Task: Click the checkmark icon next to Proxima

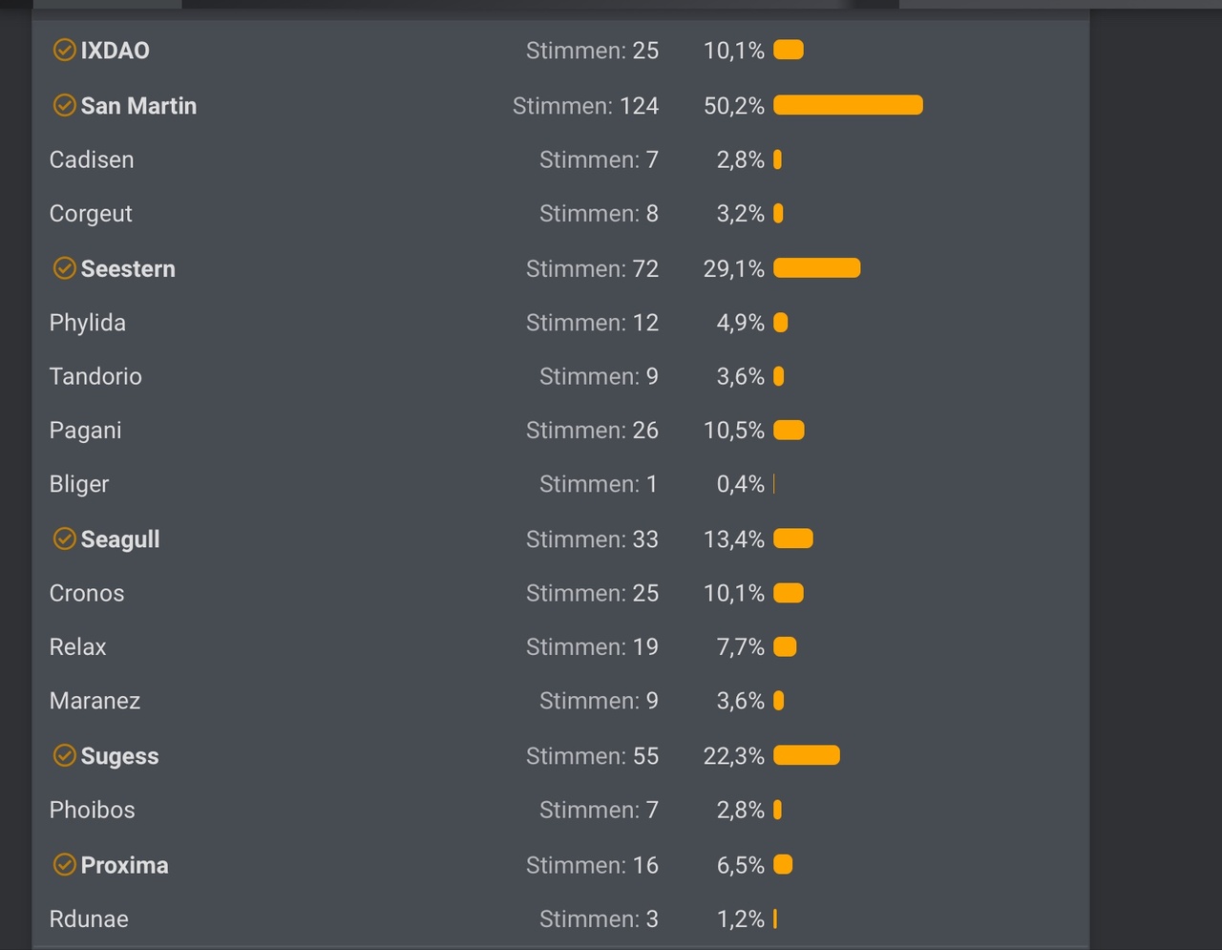Action: [x=64, y=865]
